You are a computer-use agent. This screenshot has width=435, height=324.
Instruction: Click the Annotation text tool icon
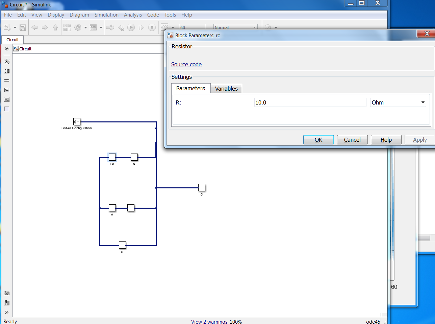tap(7, 90)
